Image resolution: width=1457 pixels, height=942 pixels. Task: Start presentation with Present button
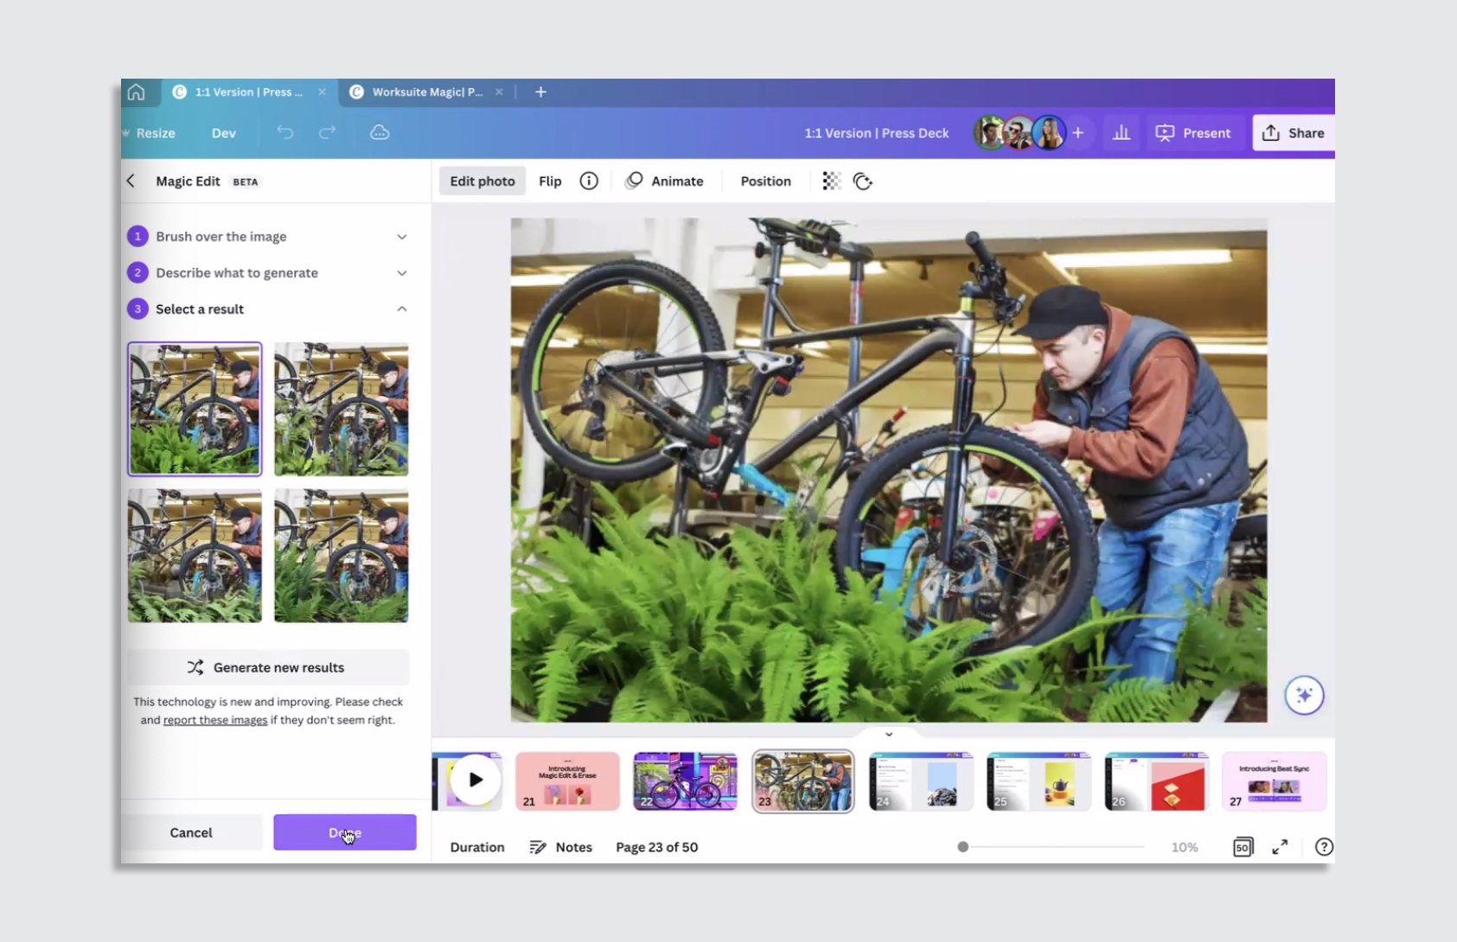[1193, 133]
